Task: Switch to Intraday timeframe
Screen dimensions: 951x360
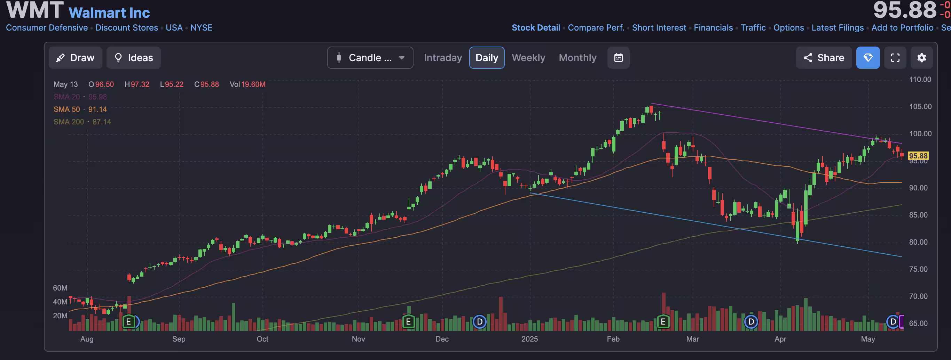Action: 443,58
